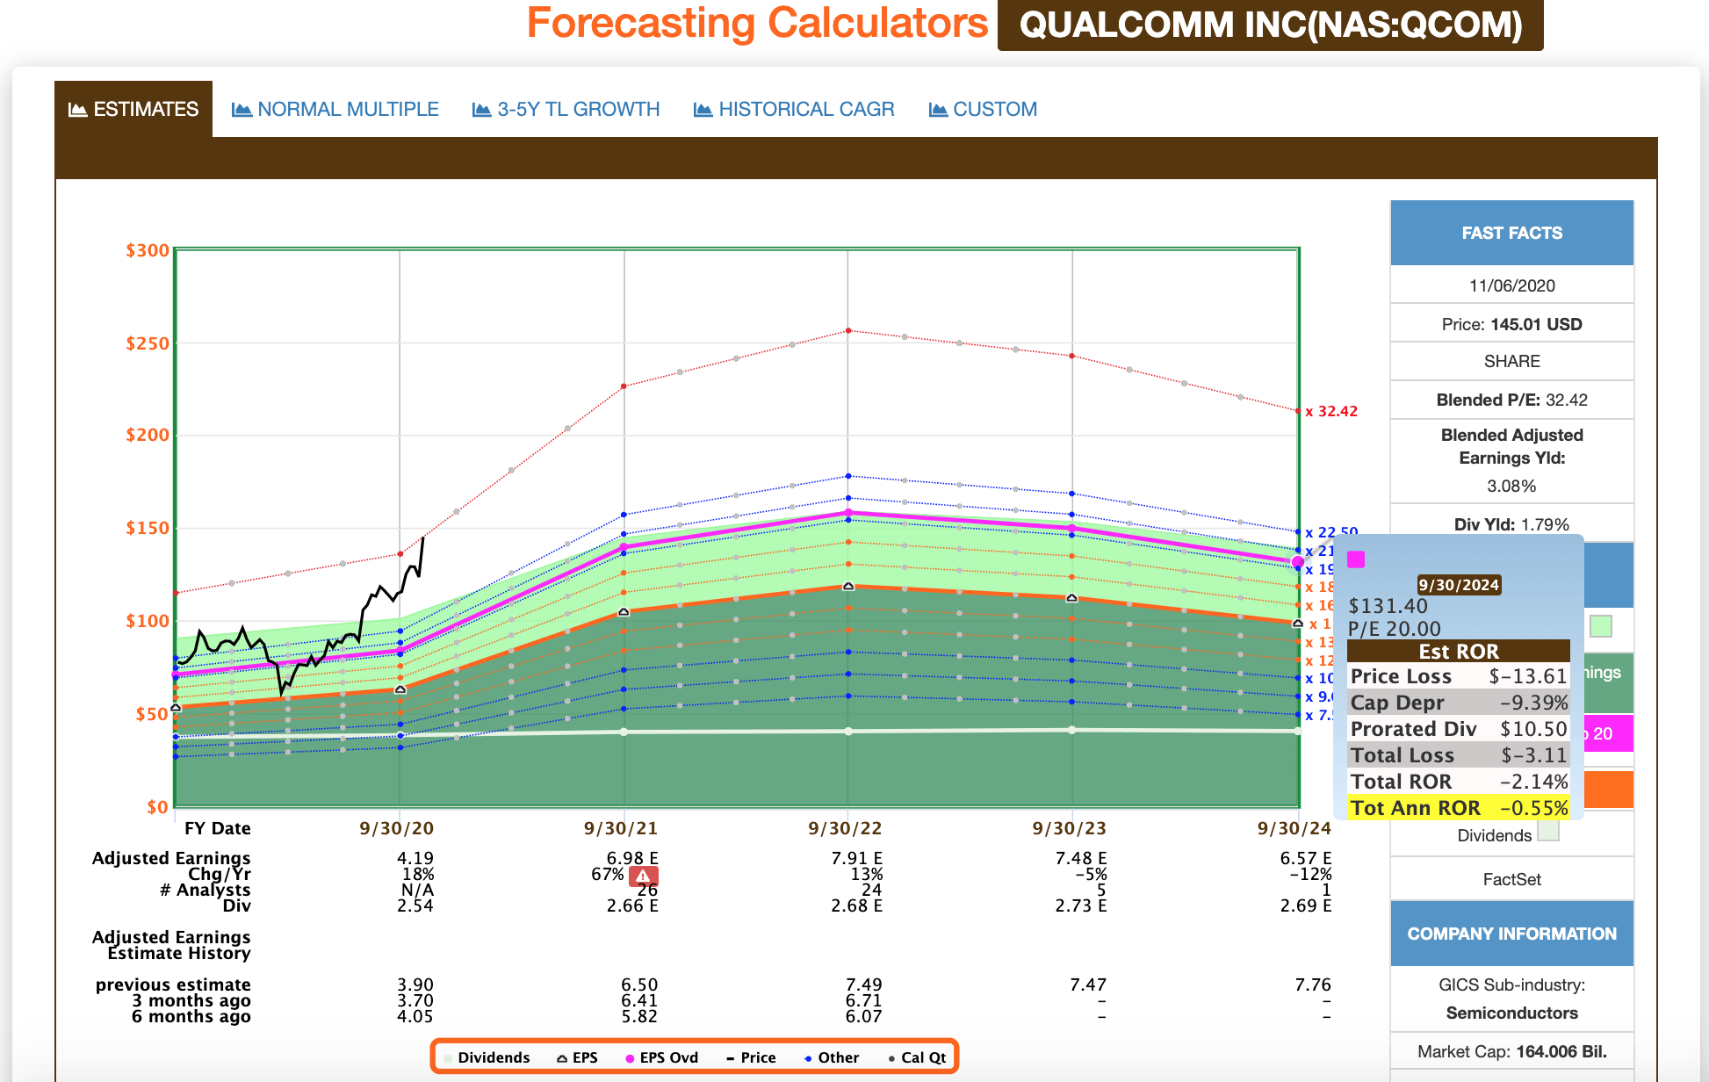Viewport: 1709px width, 1082px height.
Task: Click the EPS triangle marker at 9/30/22
Action: 848,586
